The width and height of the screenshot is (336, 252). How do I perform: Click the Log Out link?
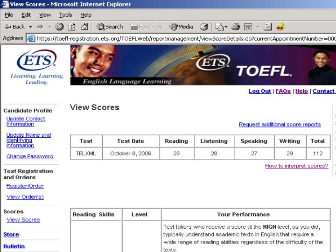[x=259, y=91]
